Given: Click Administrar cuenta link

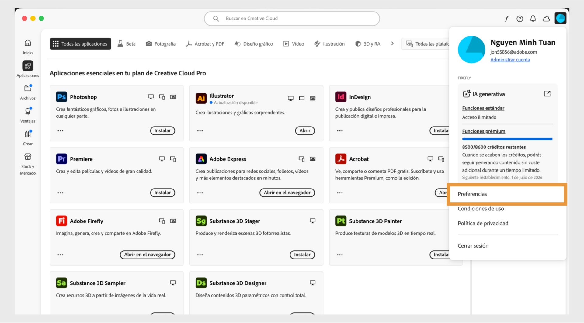Looking at the screenshot, I should [x=510, y=60].
